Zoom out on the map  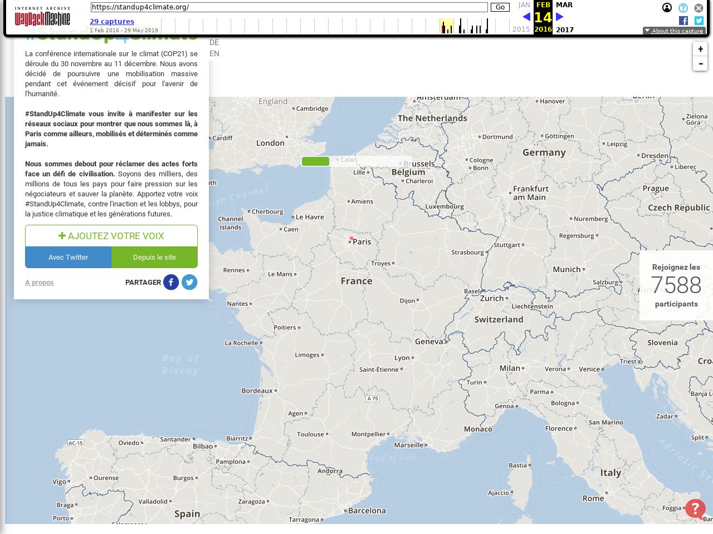700,64
